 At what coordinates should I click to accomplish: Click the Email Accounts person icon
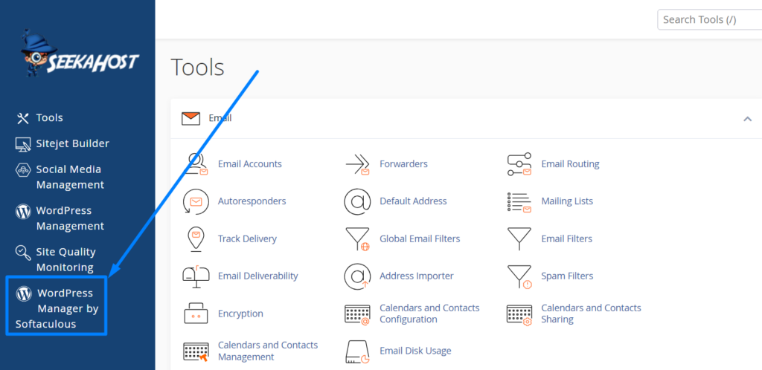pyautogui.click(x=196, y=164)
